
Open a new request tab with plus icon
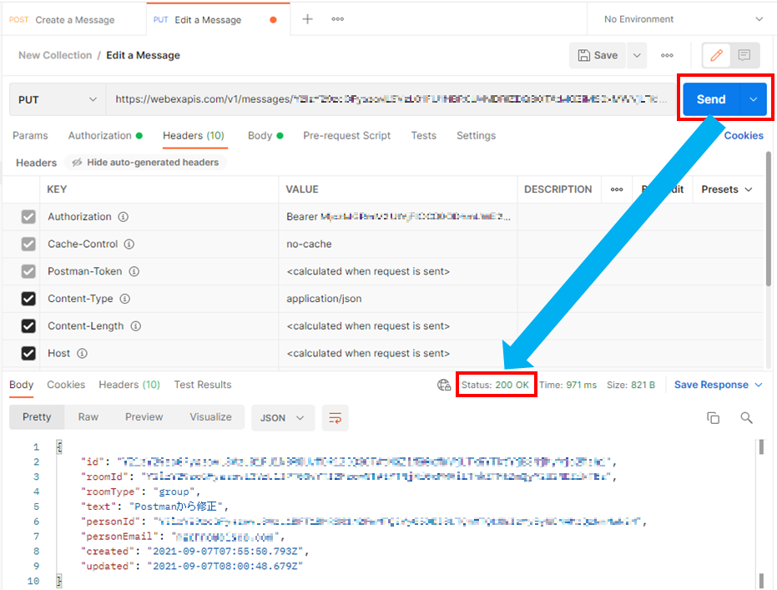[x=307, y=19]
